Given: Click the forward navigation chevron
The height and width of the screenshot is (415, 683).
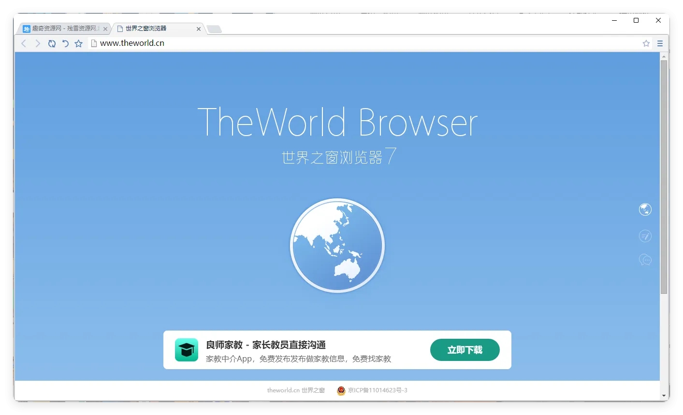Looking at the screenshot, I should click(38, 43).
